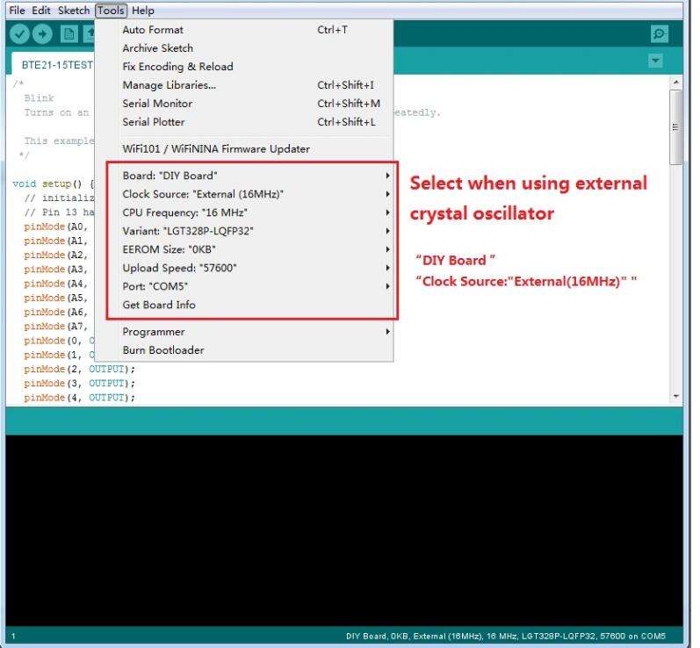Click editor scrollbar up arrow
Viewport: 700px width, 648px height.
pos(676,83)
